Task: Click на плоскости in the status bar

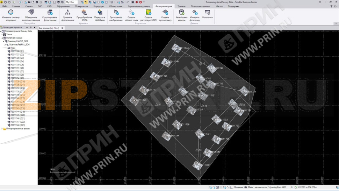Action: coord(260,187)
